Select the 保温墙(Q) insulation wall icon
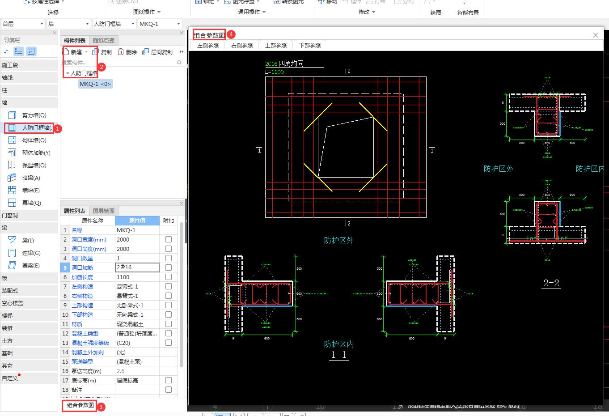 click(12, 166)
